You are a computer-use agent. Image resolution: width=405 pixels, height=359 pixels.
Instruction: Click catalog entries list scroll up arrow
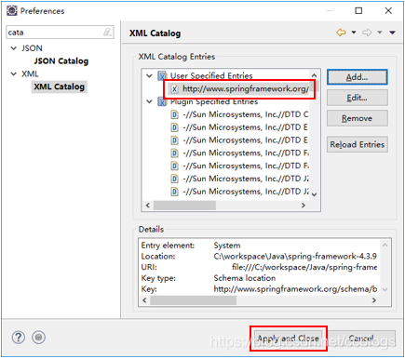314,75
